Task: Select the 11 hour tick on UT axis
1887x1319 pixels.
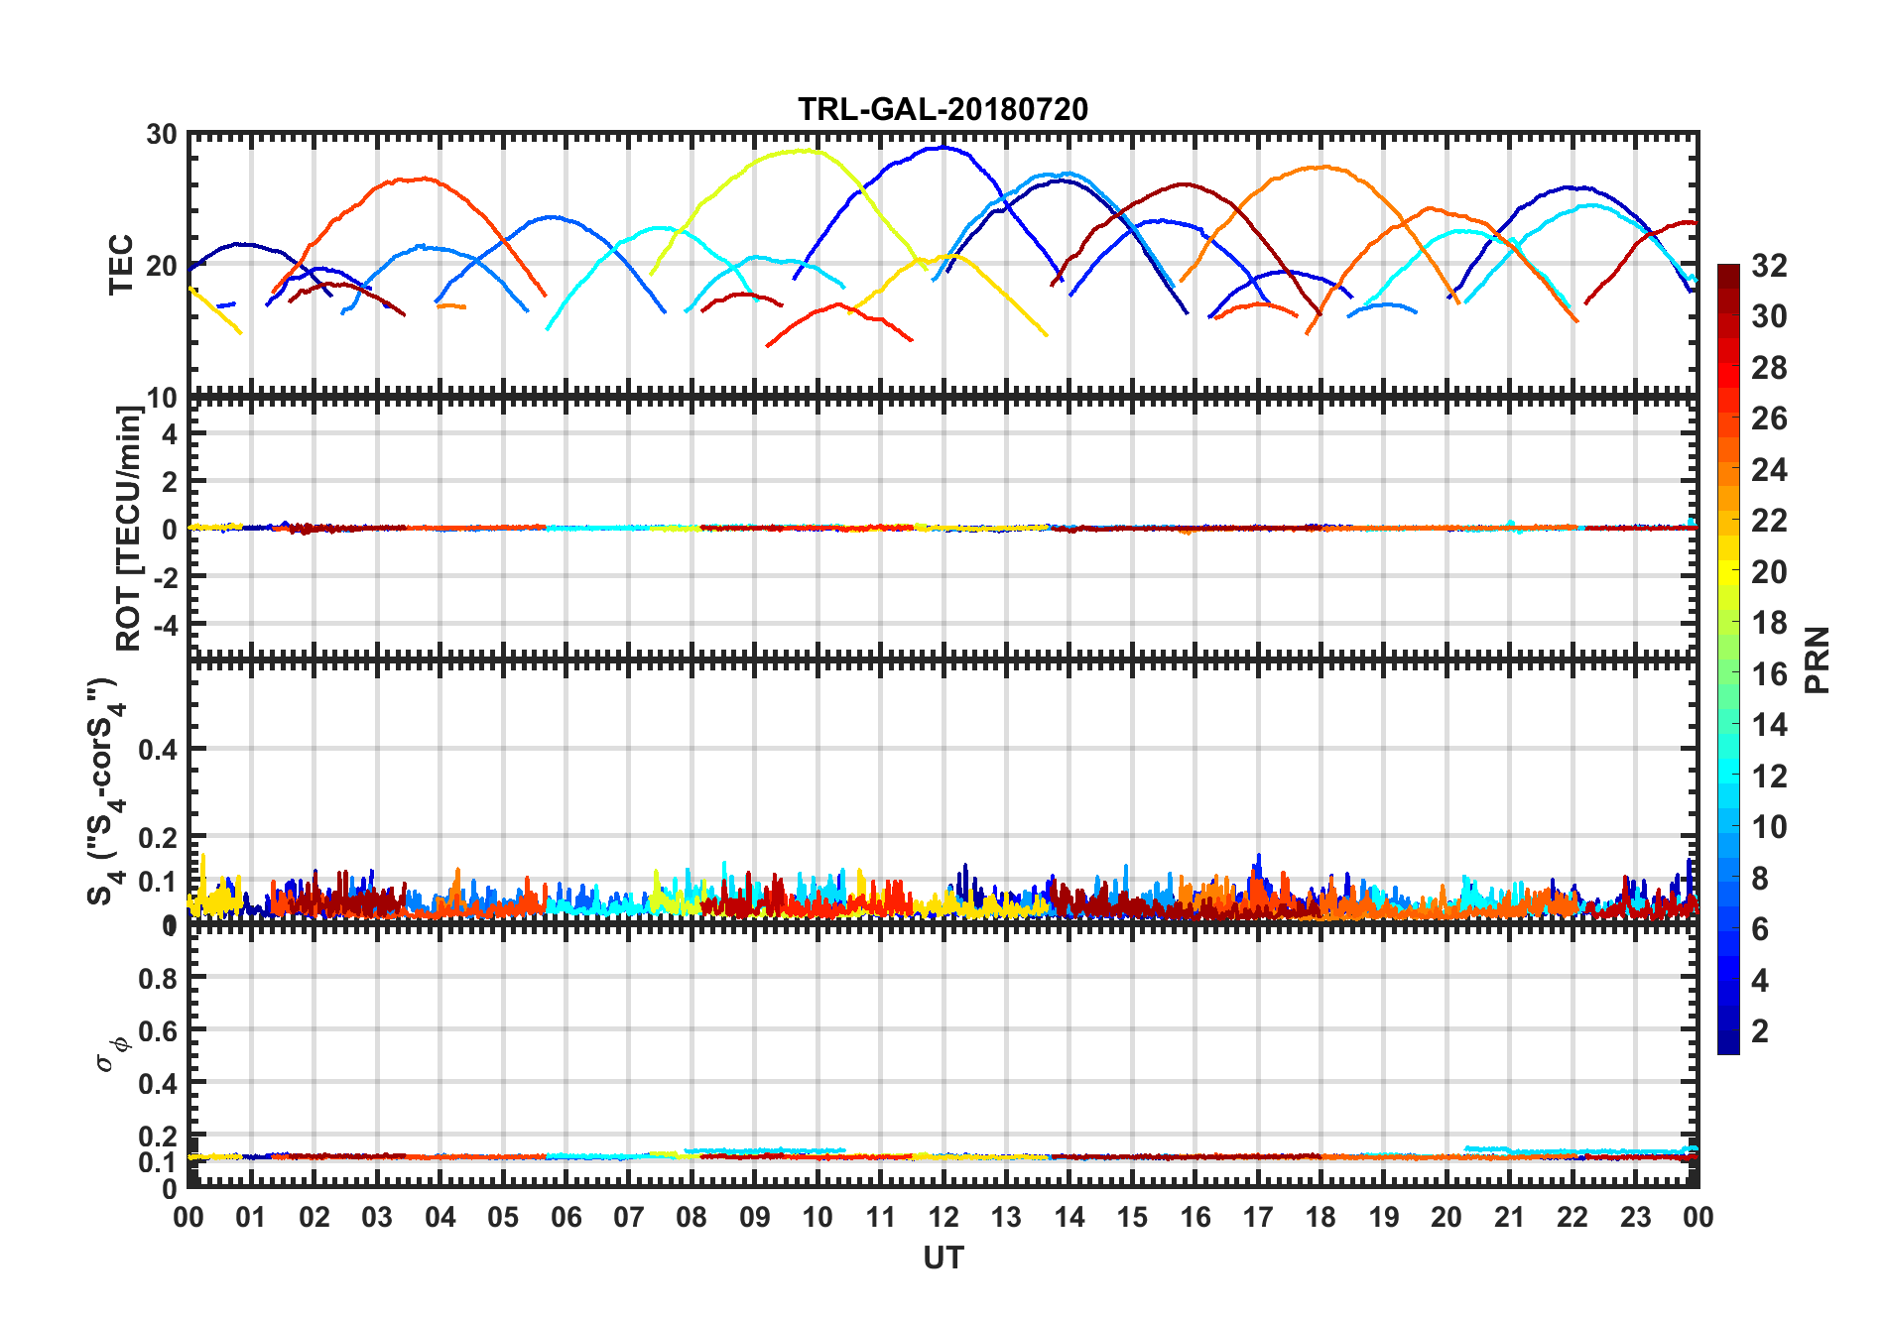Action: point(880,1217)
